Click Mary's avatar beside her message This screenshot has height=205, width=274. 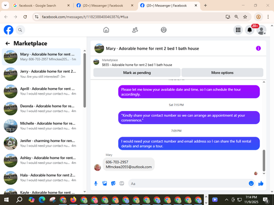tap(98, 167)
